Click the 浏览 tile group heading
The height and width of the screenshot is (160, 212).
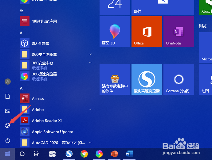point(203,26)
